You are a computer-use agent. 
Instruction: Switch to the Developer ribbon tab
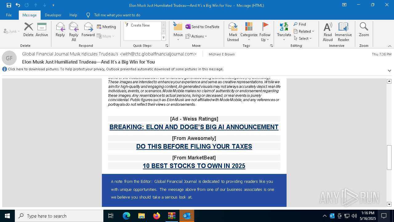53,15
